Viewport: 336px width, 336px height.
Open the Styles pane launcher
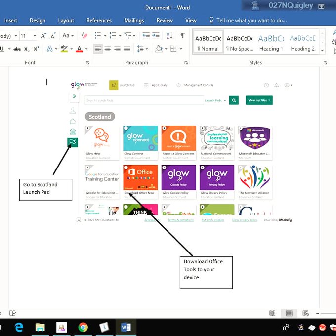point(325,63)
